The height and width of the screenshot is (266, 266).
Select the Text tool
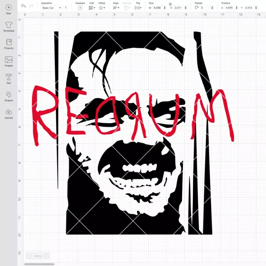point(9,79)
